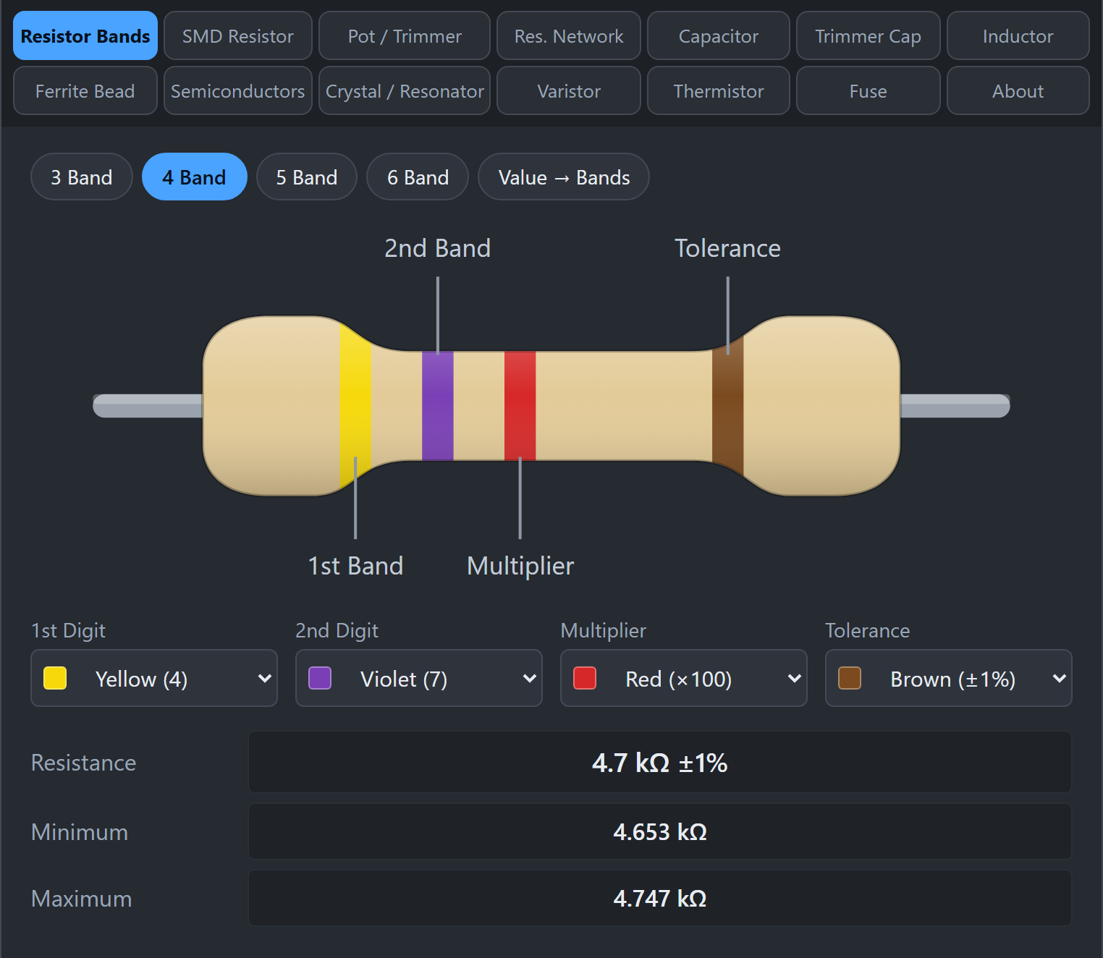1103x958 pixels.
Task: Switch to 6 Band mode
Action: coord(418,177)
